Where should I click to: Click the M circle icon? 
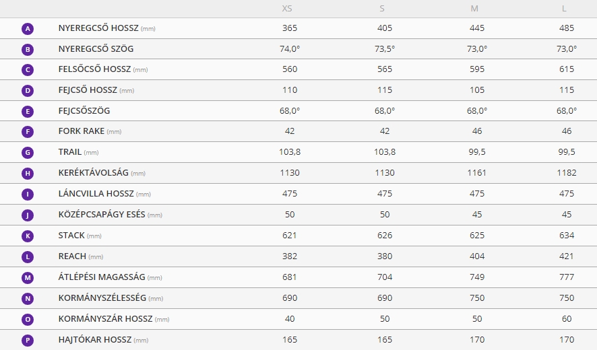pos(28,277)
